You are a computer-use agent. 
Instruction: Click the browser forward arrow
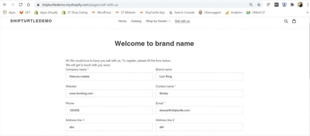tap(13, 5)
